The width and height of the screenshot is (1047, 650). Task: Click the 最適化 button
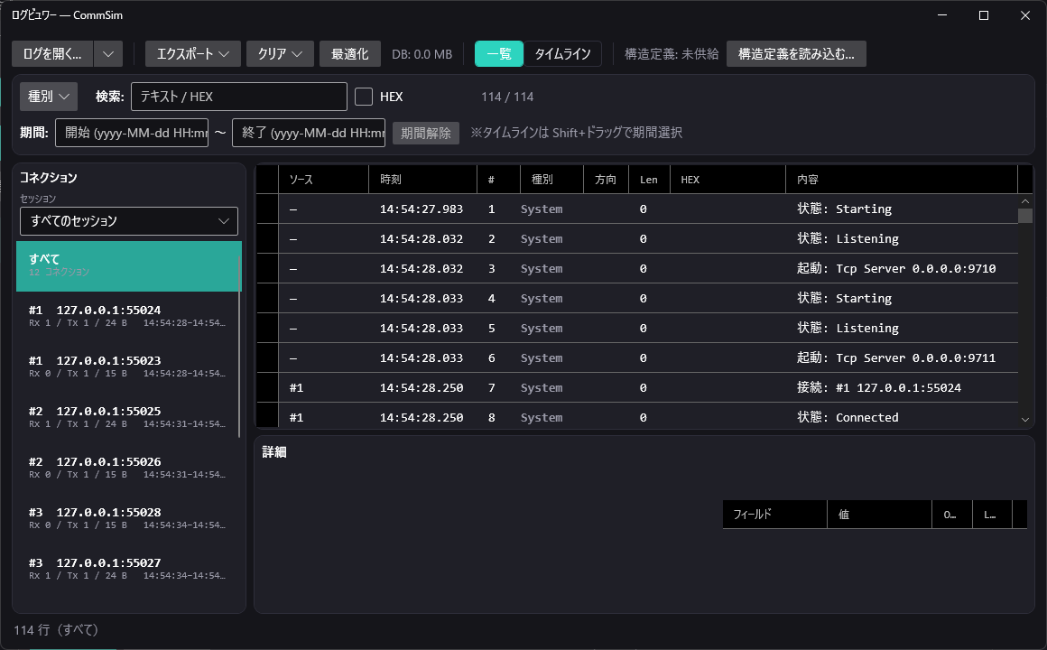350,54
